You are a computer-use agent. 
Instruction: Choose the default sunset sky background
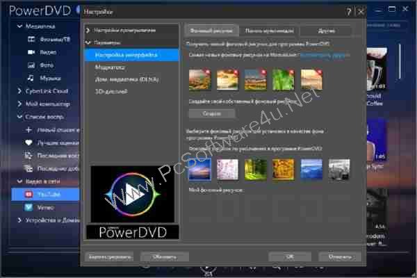(x=200, y=170)
